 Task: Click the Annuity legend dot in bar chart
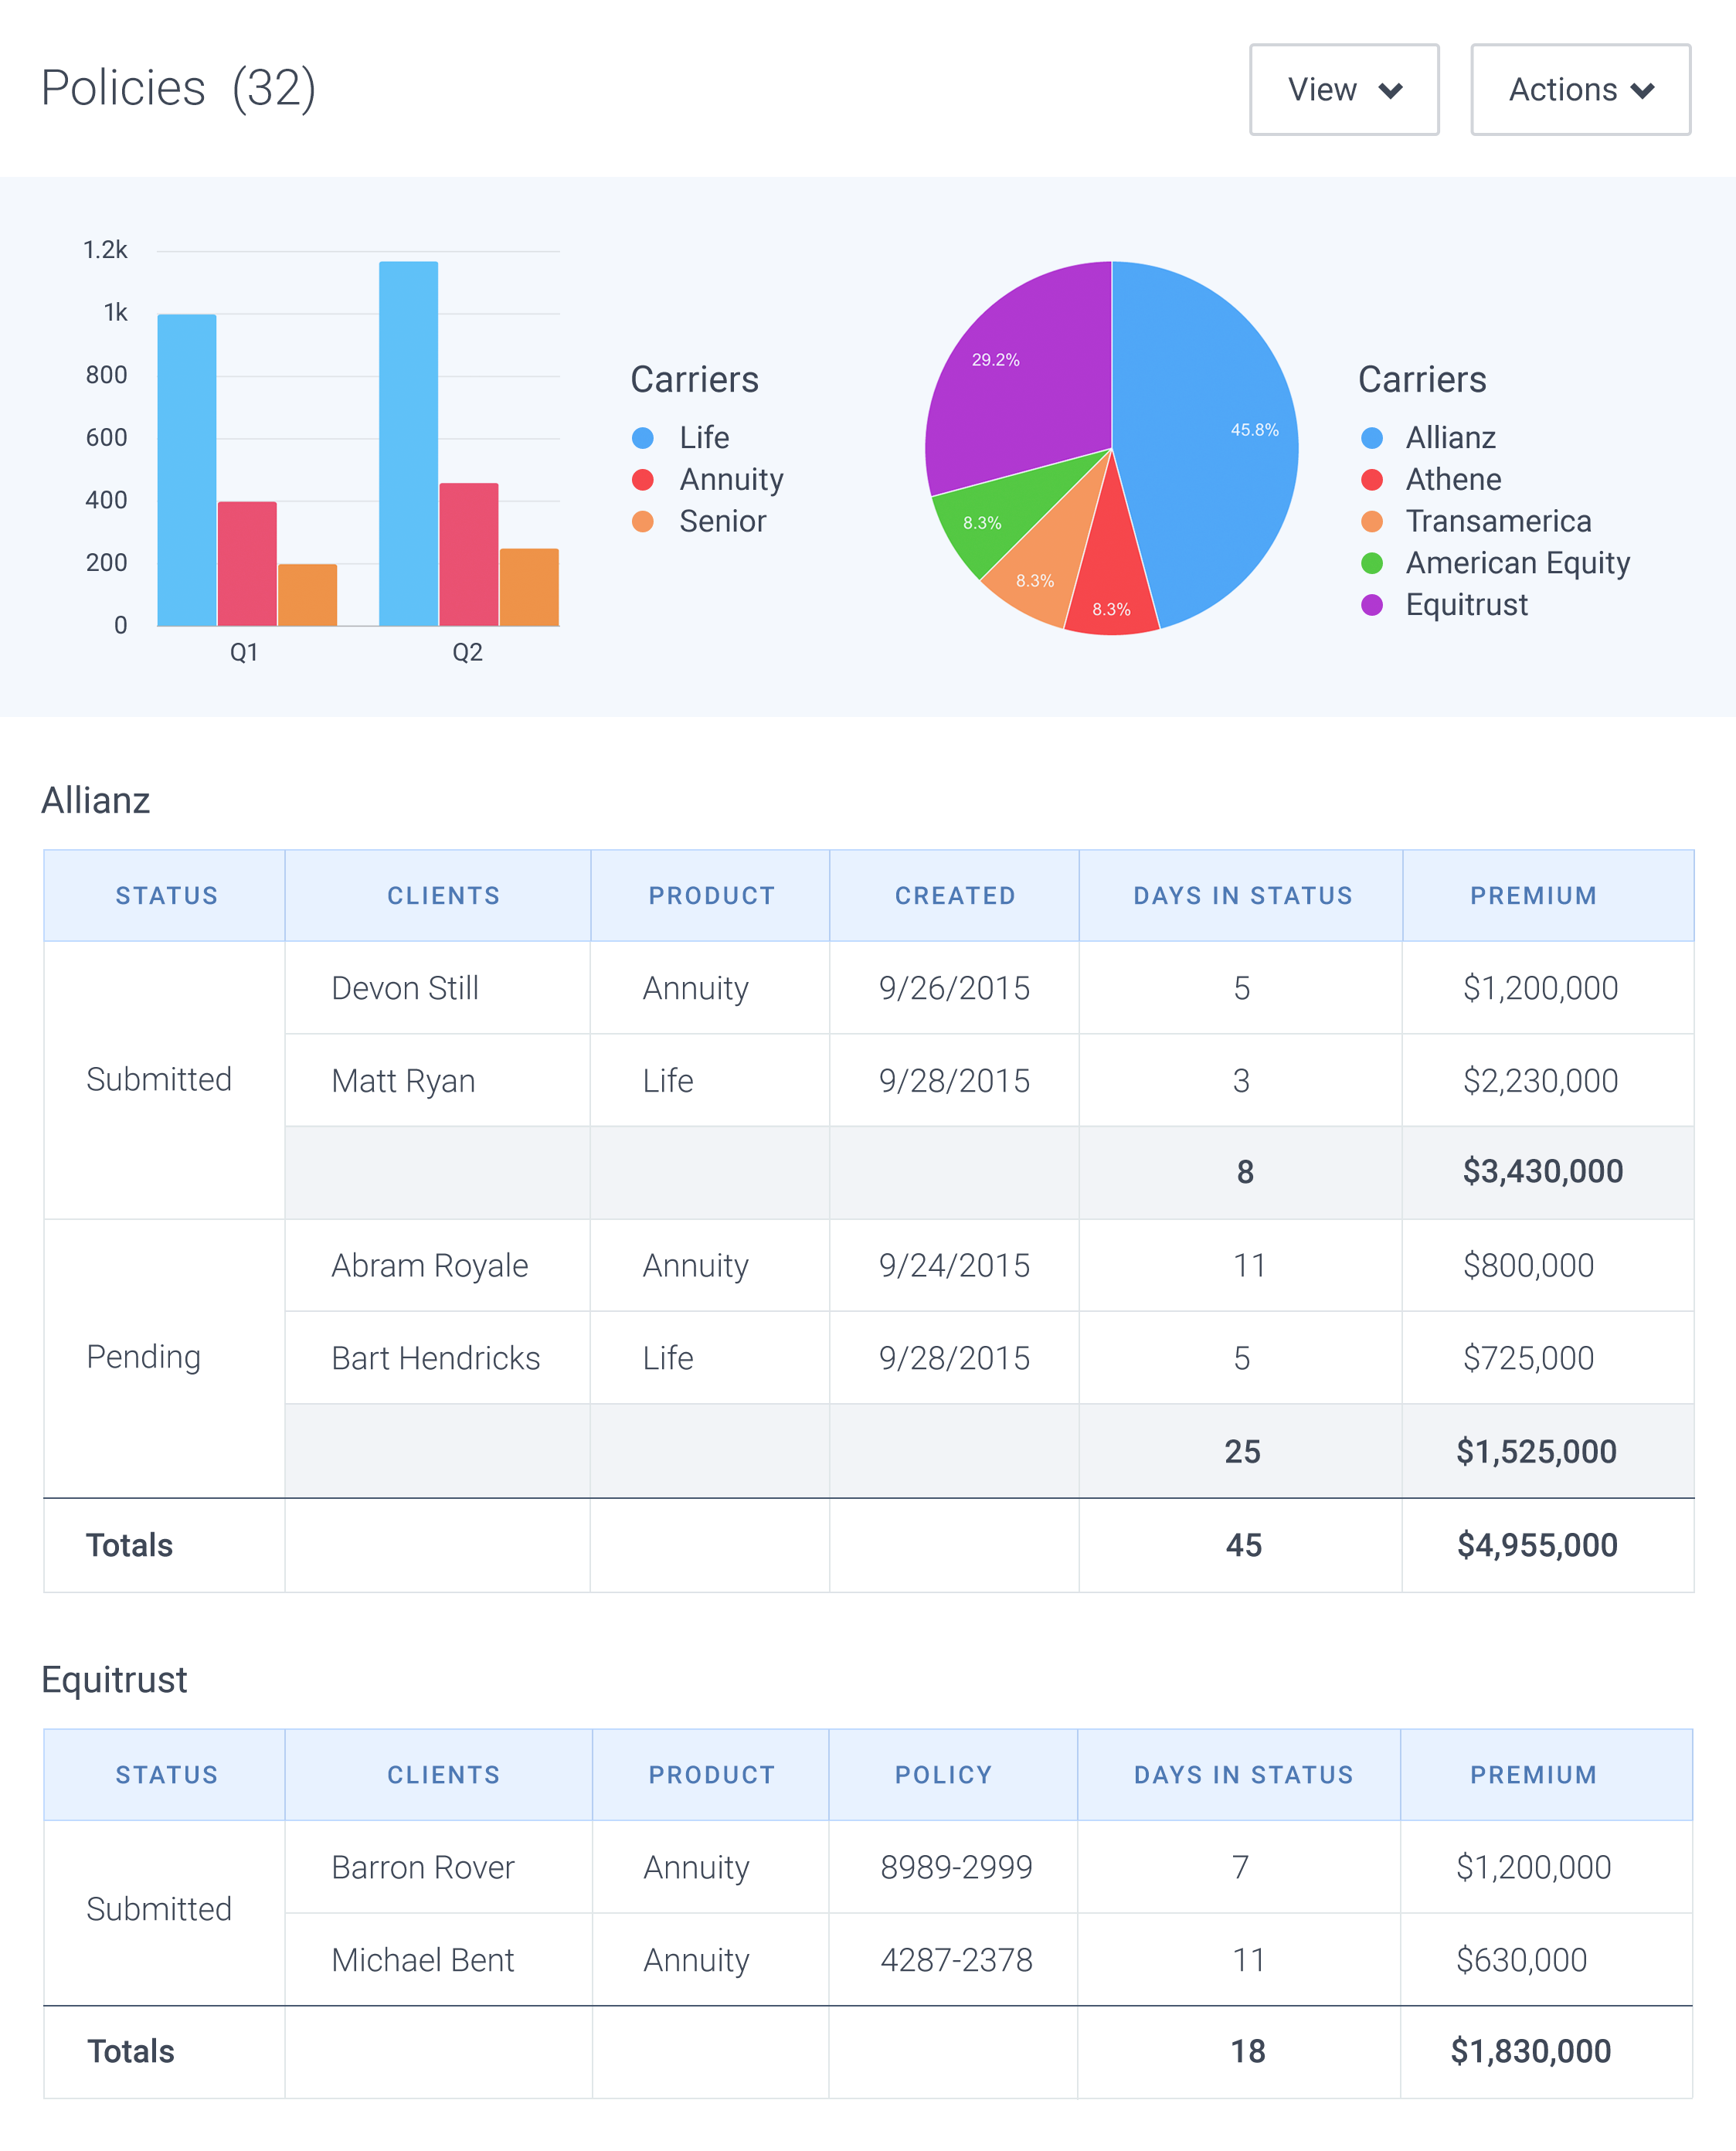click(x=643, y=480)
